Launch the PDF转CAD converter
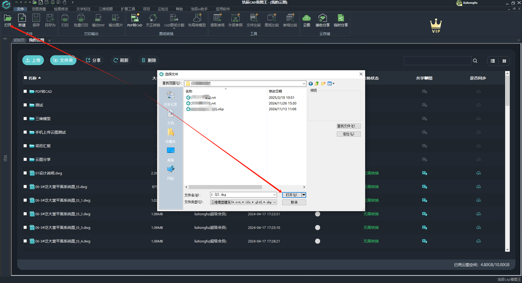The image size is (522, 283). coord(134,20)
